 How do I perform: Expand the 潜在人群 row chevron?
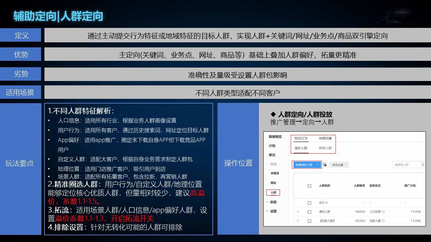tap(298, 212)
